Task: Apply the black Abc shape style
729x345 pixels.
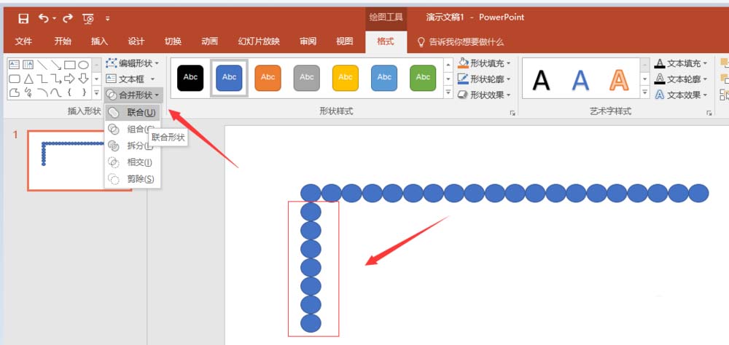Action: [190, 78]
